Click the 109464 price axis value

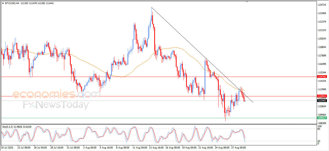coord(322,115)
